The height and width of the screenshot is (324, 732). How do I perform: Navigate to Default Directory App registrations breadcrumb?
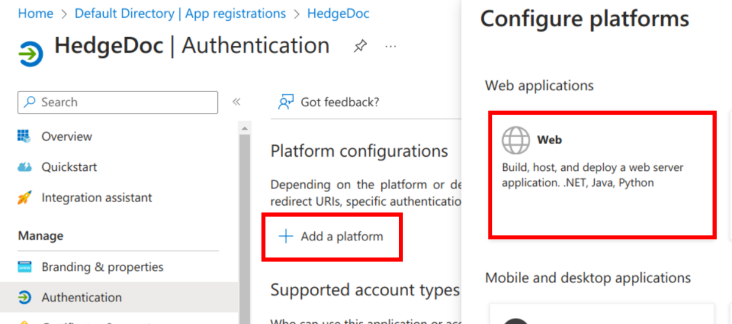click(180, 13)
